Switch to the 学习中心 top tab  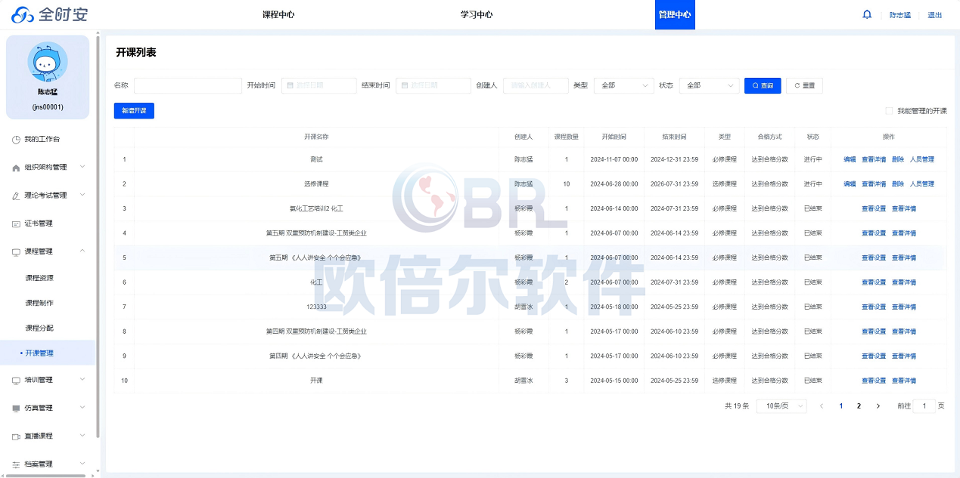(477, 14)
